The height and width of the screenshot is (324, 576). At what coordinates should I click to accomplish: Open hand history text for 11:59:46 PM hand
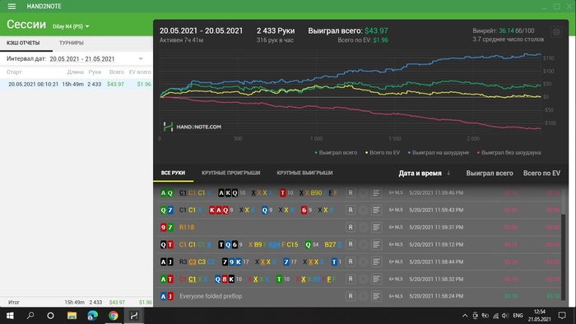pyautogui.click(x=376, y=192)
